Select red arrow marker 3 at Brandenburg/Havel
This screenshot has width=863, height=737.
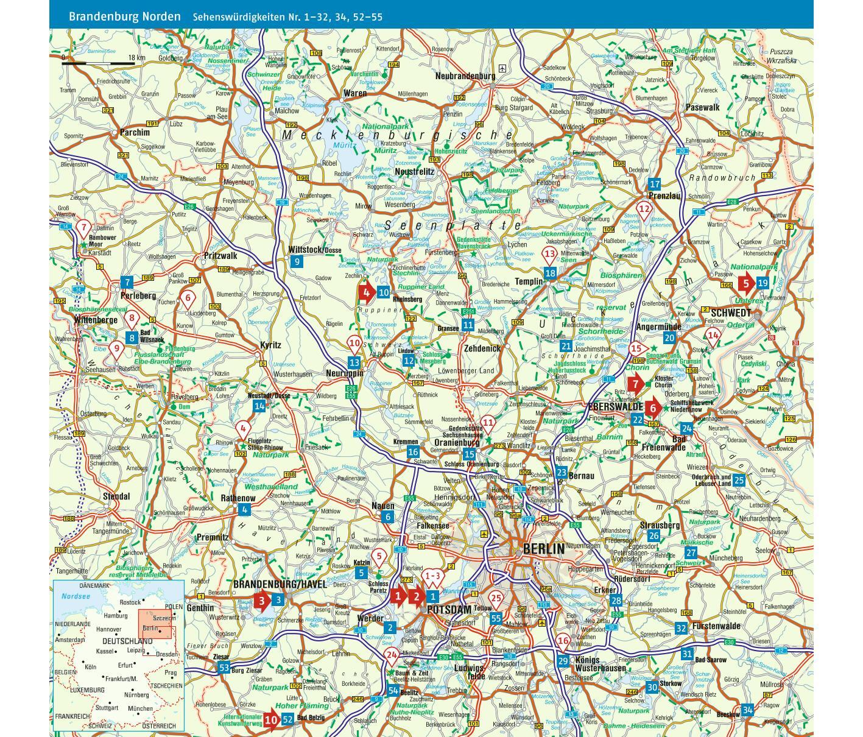[262, 600]
